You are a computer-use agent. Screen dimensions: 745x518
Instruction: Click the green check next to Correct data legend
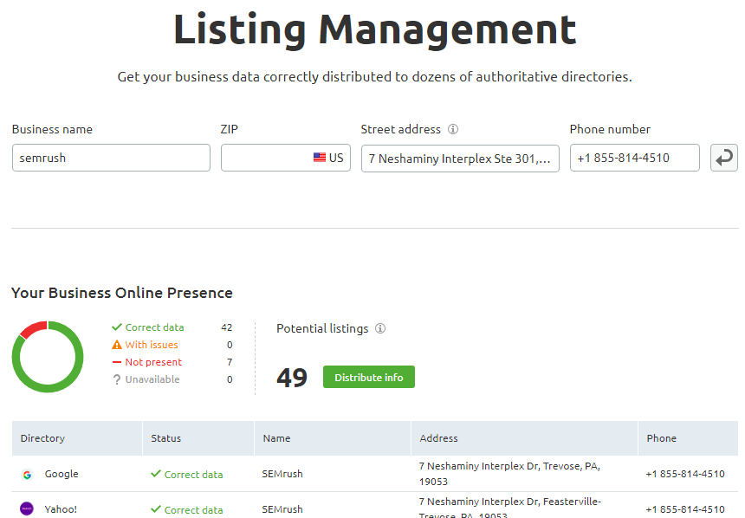click(x=117, y=327)
